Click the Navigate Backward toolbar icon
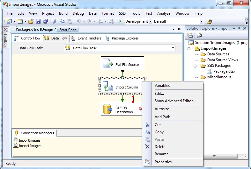This screenshot has width=251, height=169. (101, 21)
